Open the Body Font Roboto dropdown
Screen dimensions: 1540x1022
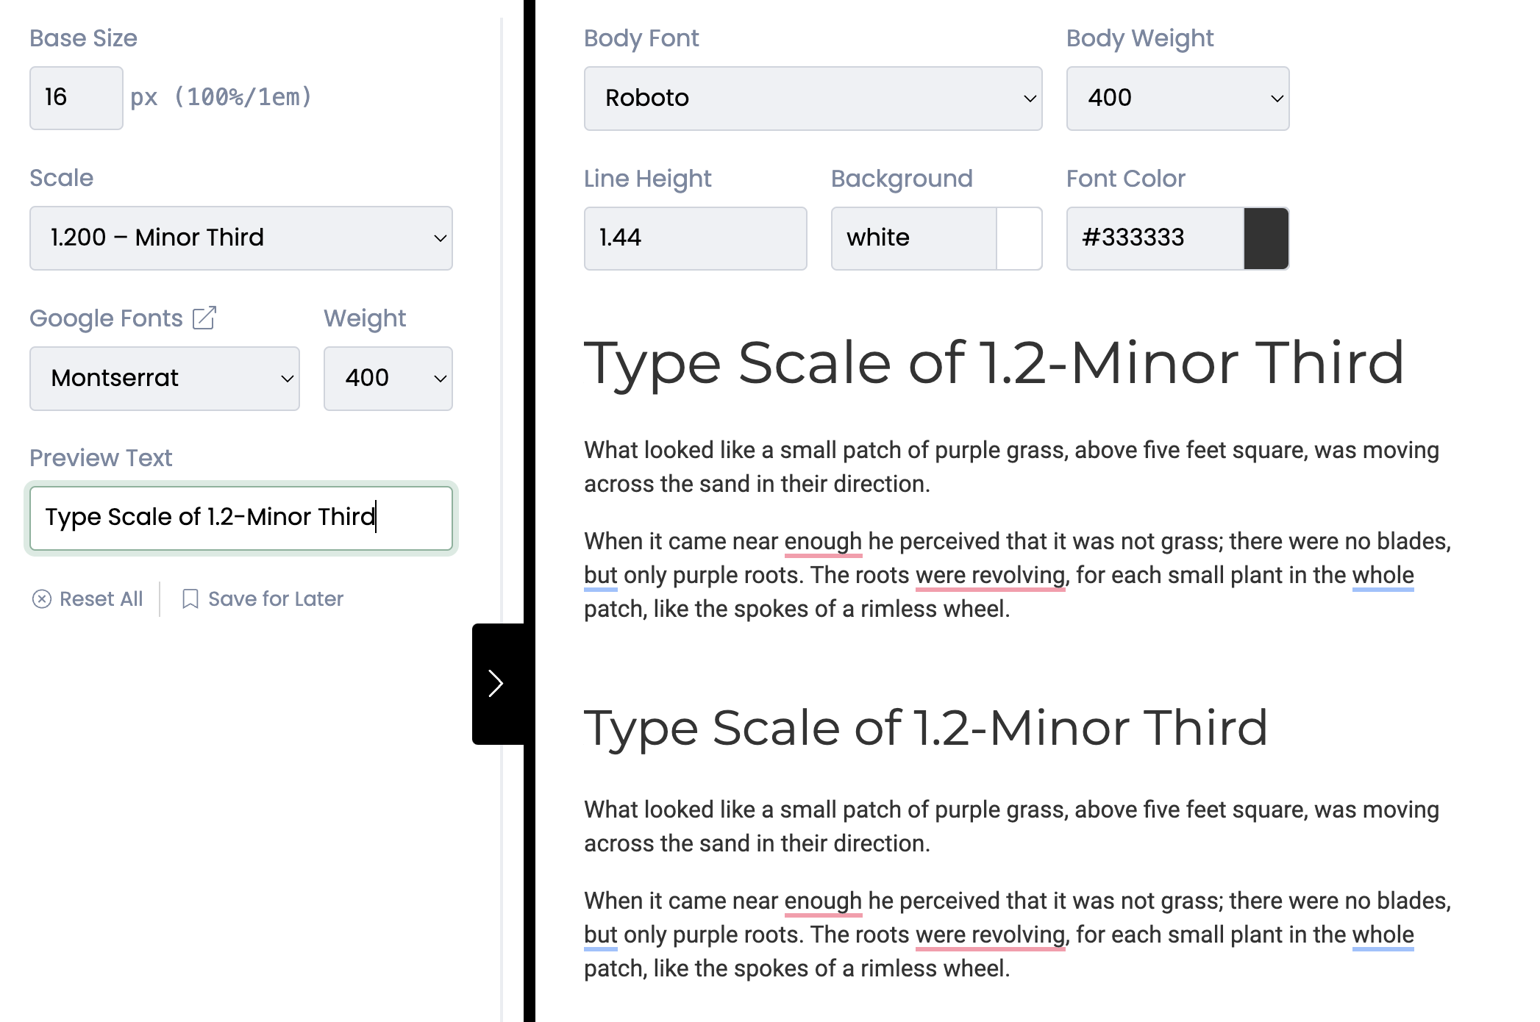click(813, 99)
